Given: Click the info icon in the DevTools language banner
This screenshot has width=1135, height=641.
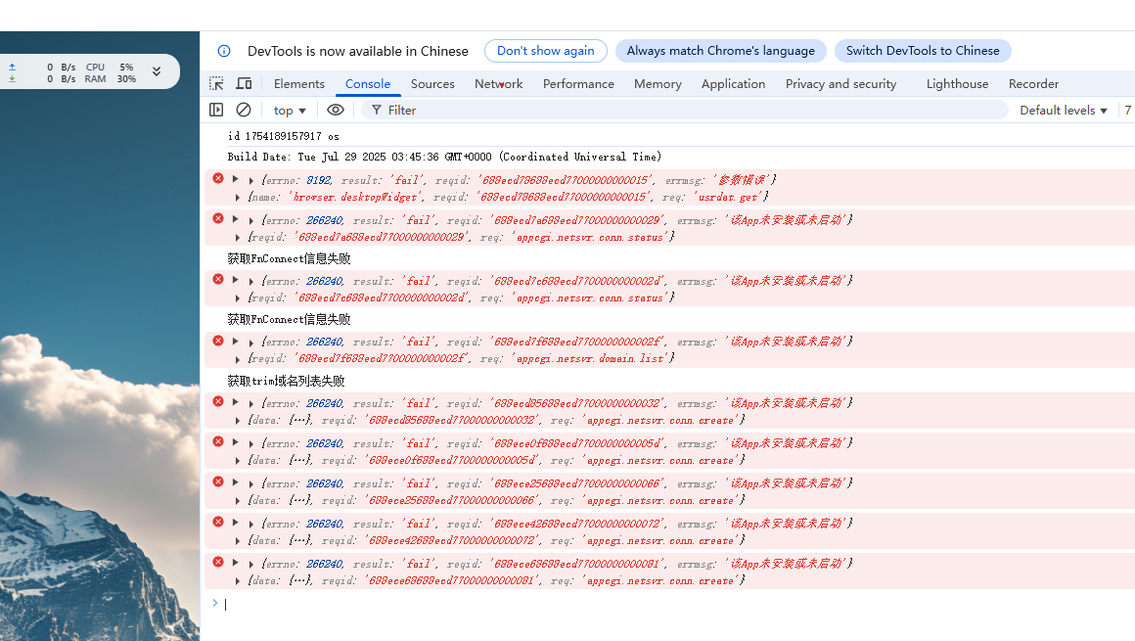Looking at the screenshot, I should point(224,51).
